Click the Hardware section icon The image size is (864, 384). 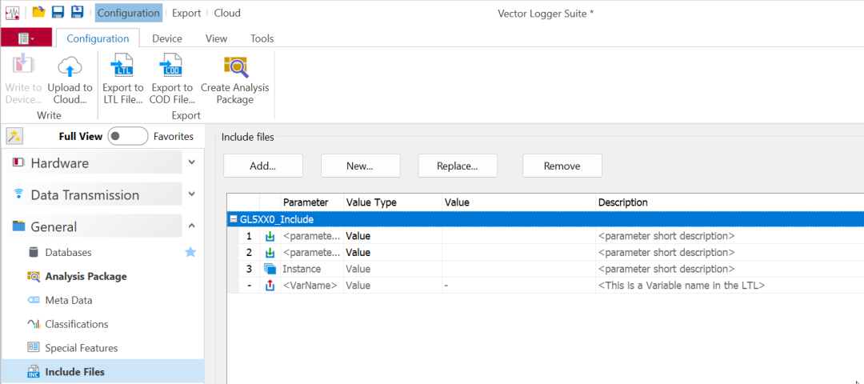point(18,163)
